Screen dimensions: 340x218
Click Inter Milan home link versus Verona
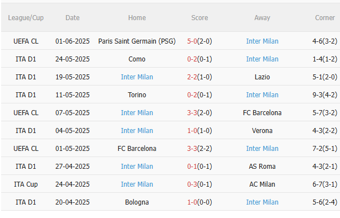coord(137,131)
